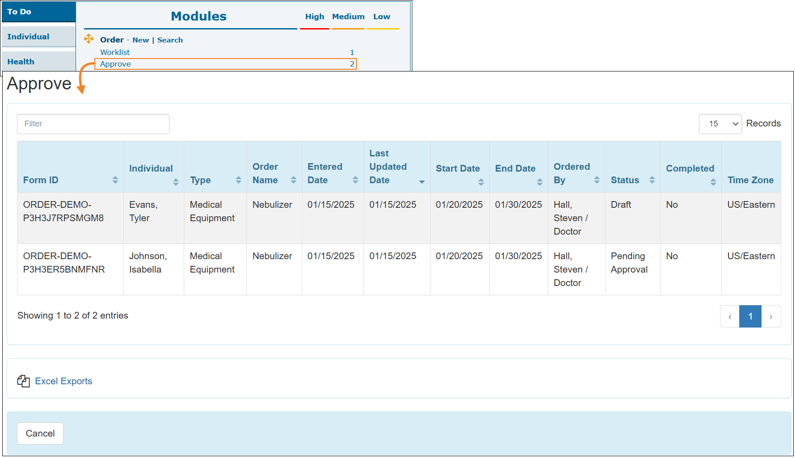Sort by Status column arrows
Screen dimensions: 796x458
coord(652,180)
